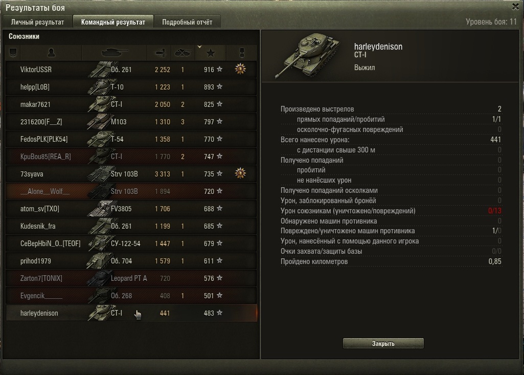524x375 pixels.
Task: Select player row makar7621
Action: [131, 104]
